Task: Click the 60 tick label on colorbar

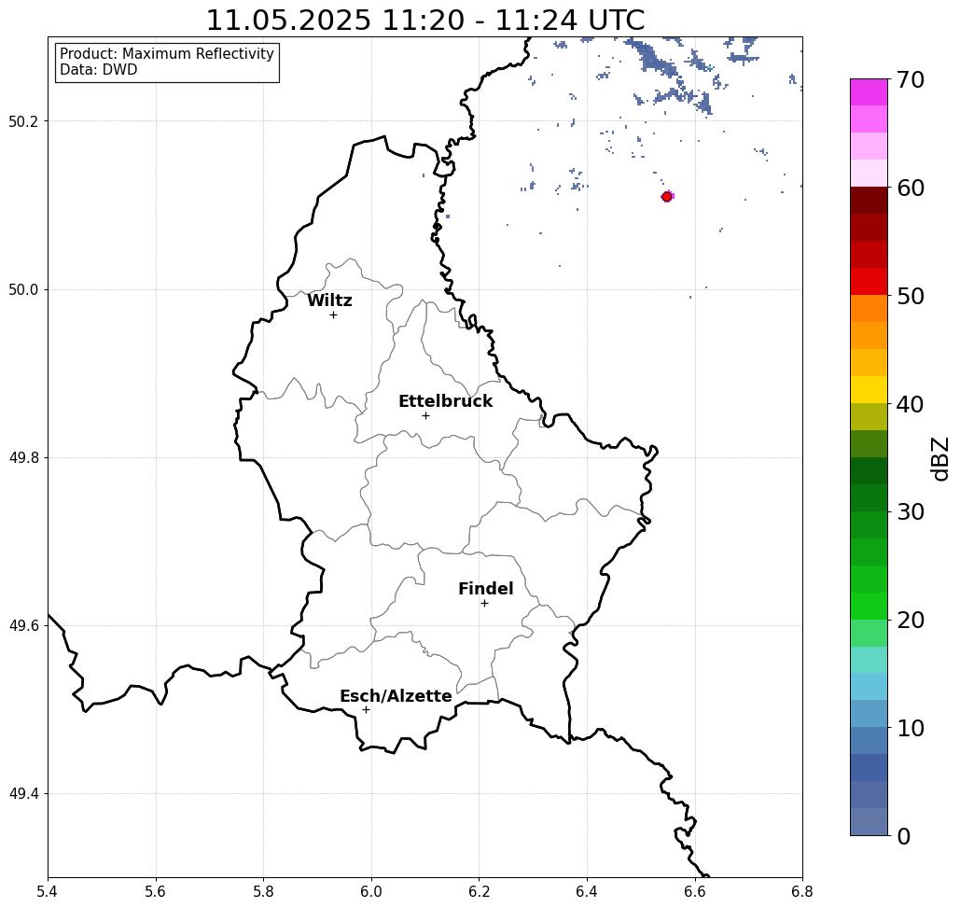Action: point(911,188)
